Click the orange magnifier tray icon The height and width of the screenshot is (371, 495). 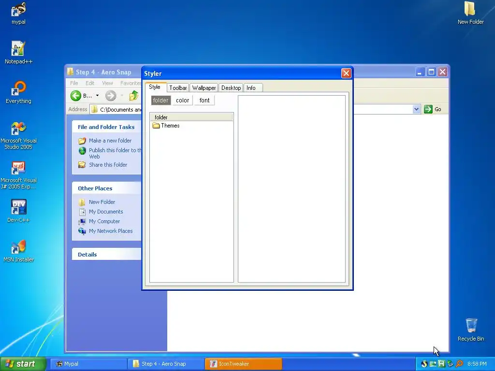pyautogui.click(x=459, y=364)
